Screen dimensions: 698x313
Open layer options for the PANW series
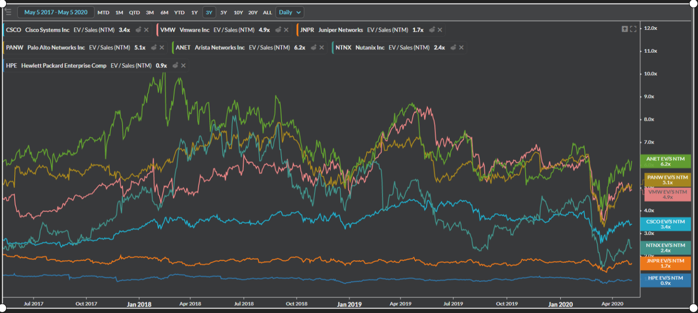point(154,47)
